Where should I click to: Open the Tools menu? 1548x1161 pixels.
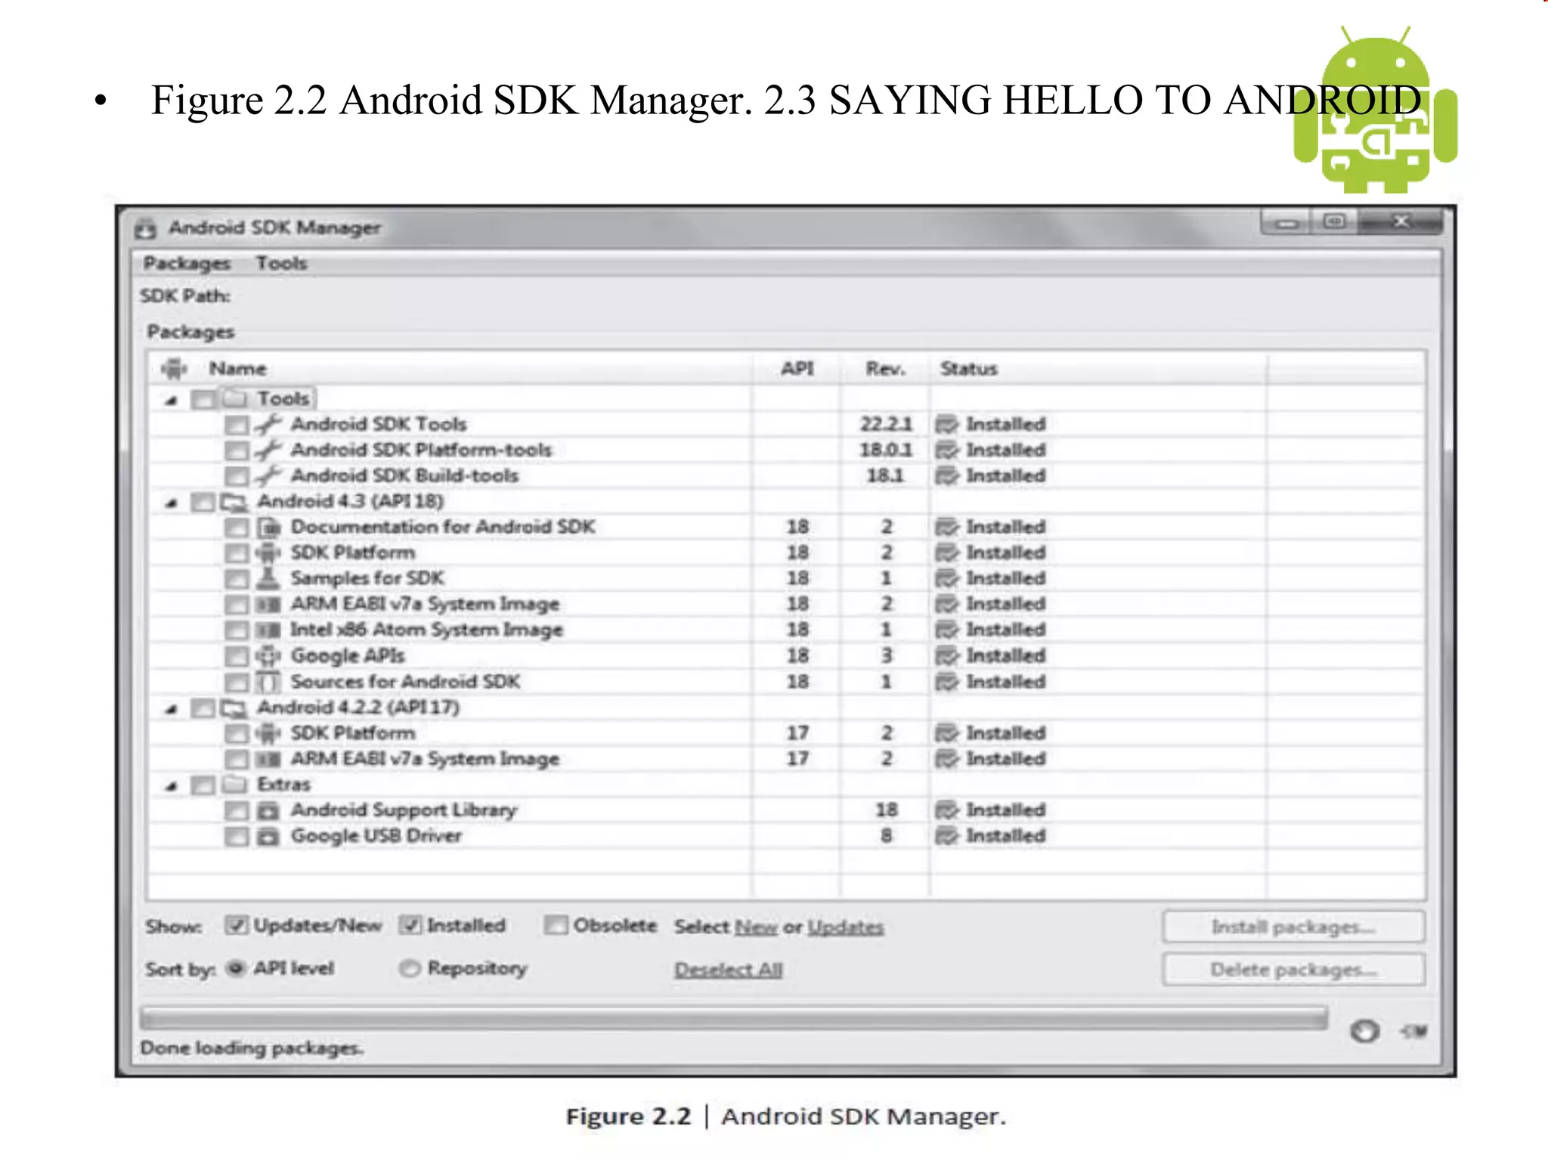pyautogui.click(x=281, y=263)
